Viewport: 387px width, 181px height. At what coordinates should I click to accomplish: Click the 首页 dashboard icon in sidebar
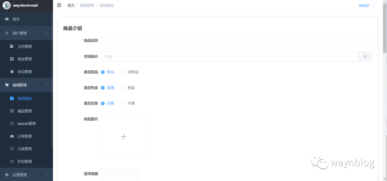click(7, 19)
